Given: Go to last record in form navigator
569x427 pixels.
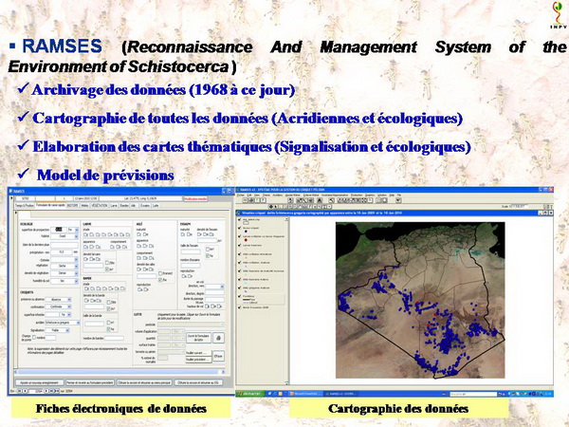Looking at the screenshot, I should [52, 391].
